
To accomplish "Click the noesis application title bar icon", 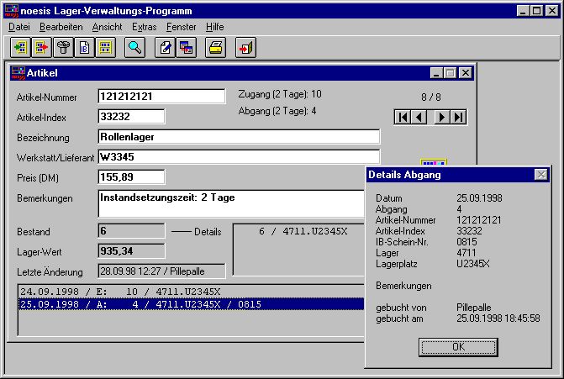I will [x=11, y=11].
